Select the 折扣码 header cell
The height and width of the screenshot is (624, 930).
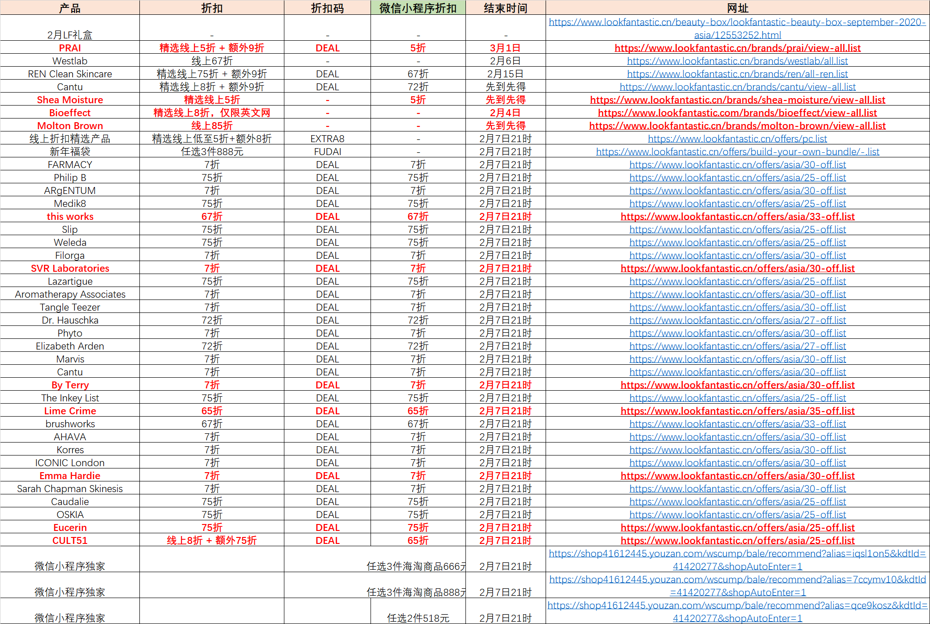[327, 8]
